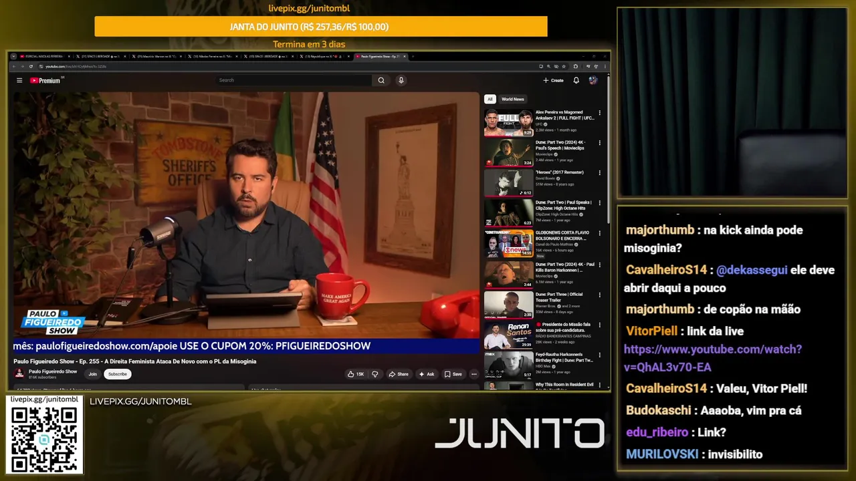Open Dune Part Three Teaser Trailer thumbnail
The image size is (856, 481).
tap(508, 305)
